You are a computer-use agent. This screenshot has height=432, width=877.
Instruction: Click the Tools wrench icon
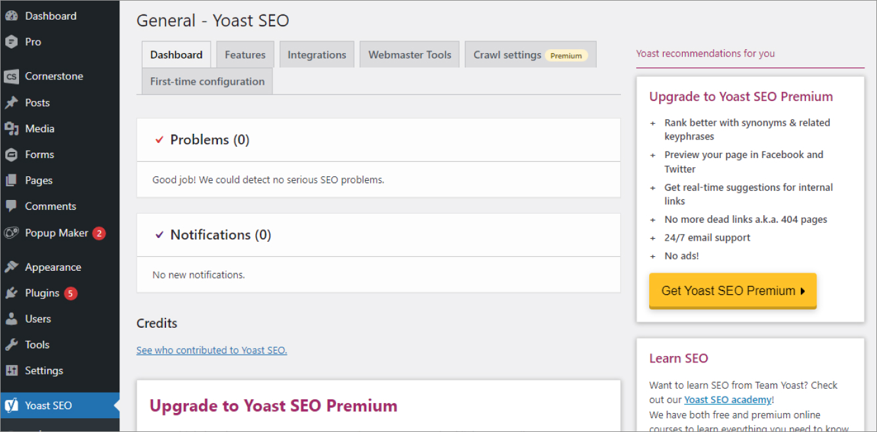11,345
